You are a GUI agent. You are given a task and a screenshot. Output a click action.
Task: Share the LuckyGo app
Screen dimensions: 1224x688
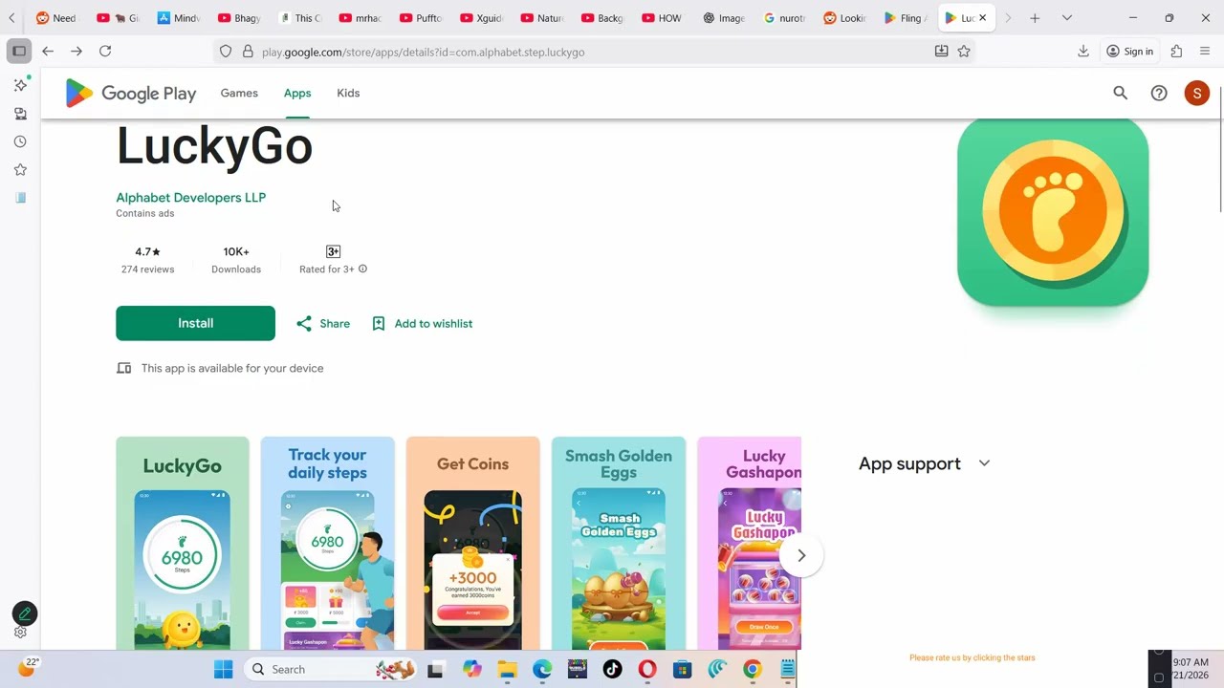pyautogui.click(x=323, y=323)
